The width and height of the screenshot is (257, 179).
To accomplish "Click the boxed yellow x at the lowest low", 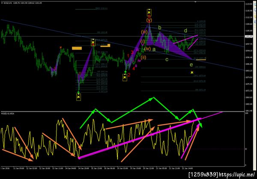I will [x=78, y=97].
